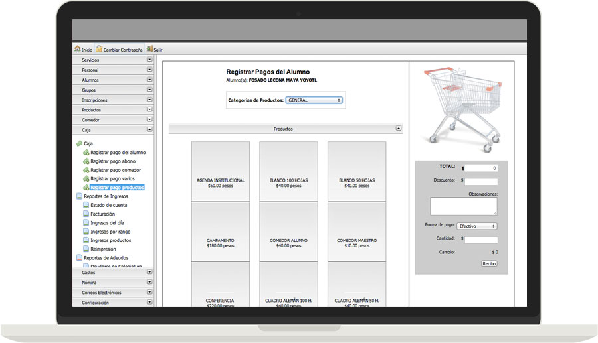Expand the Grupos accordion section

point(149,90)
